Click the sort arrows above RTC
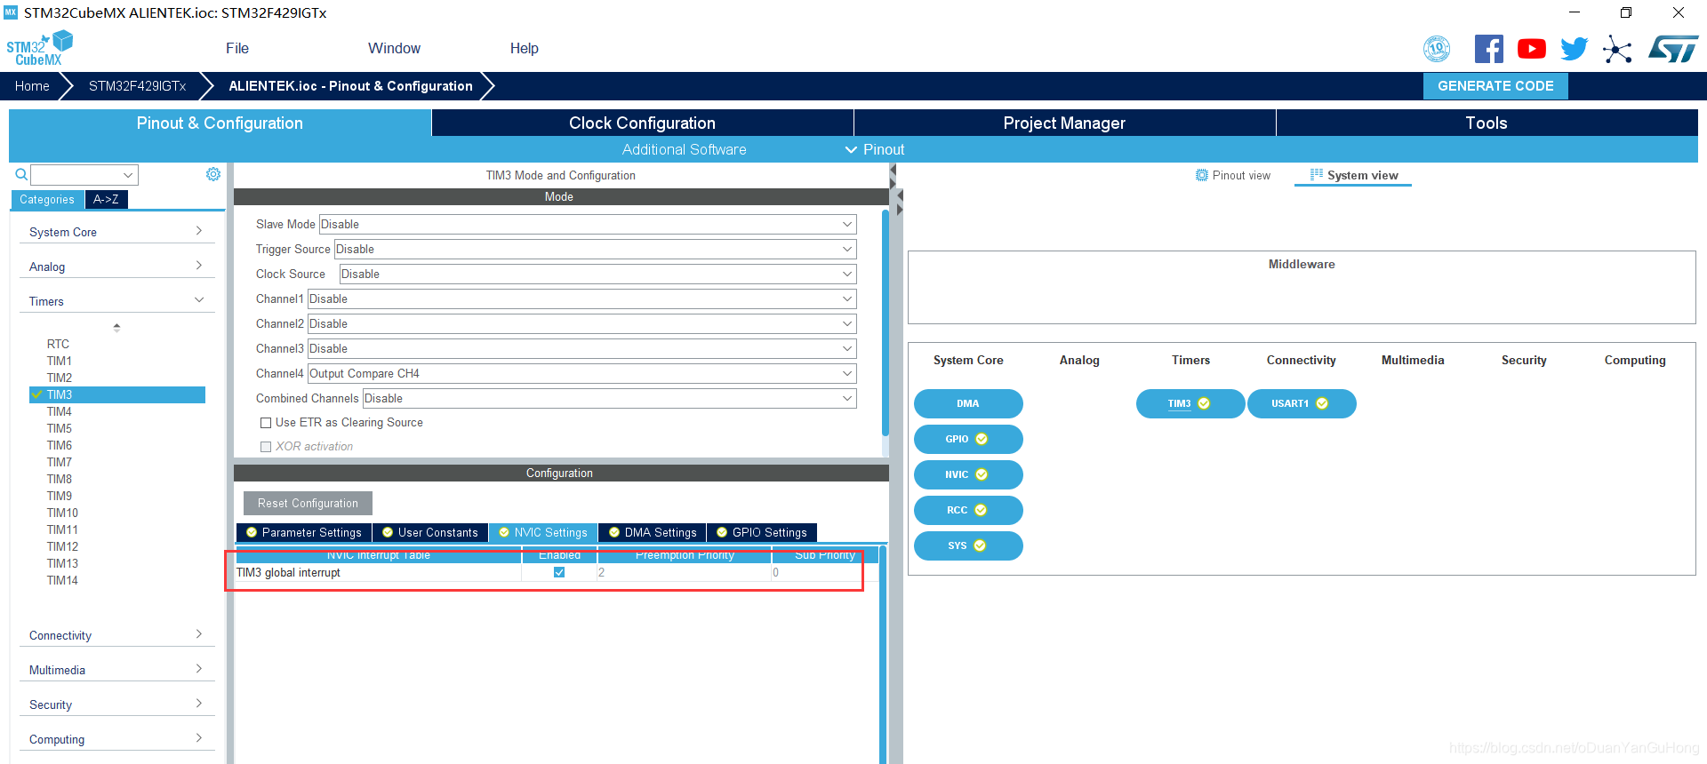Image resolution: width=1707 pixels, height=764 pixels. click(116, 328)
